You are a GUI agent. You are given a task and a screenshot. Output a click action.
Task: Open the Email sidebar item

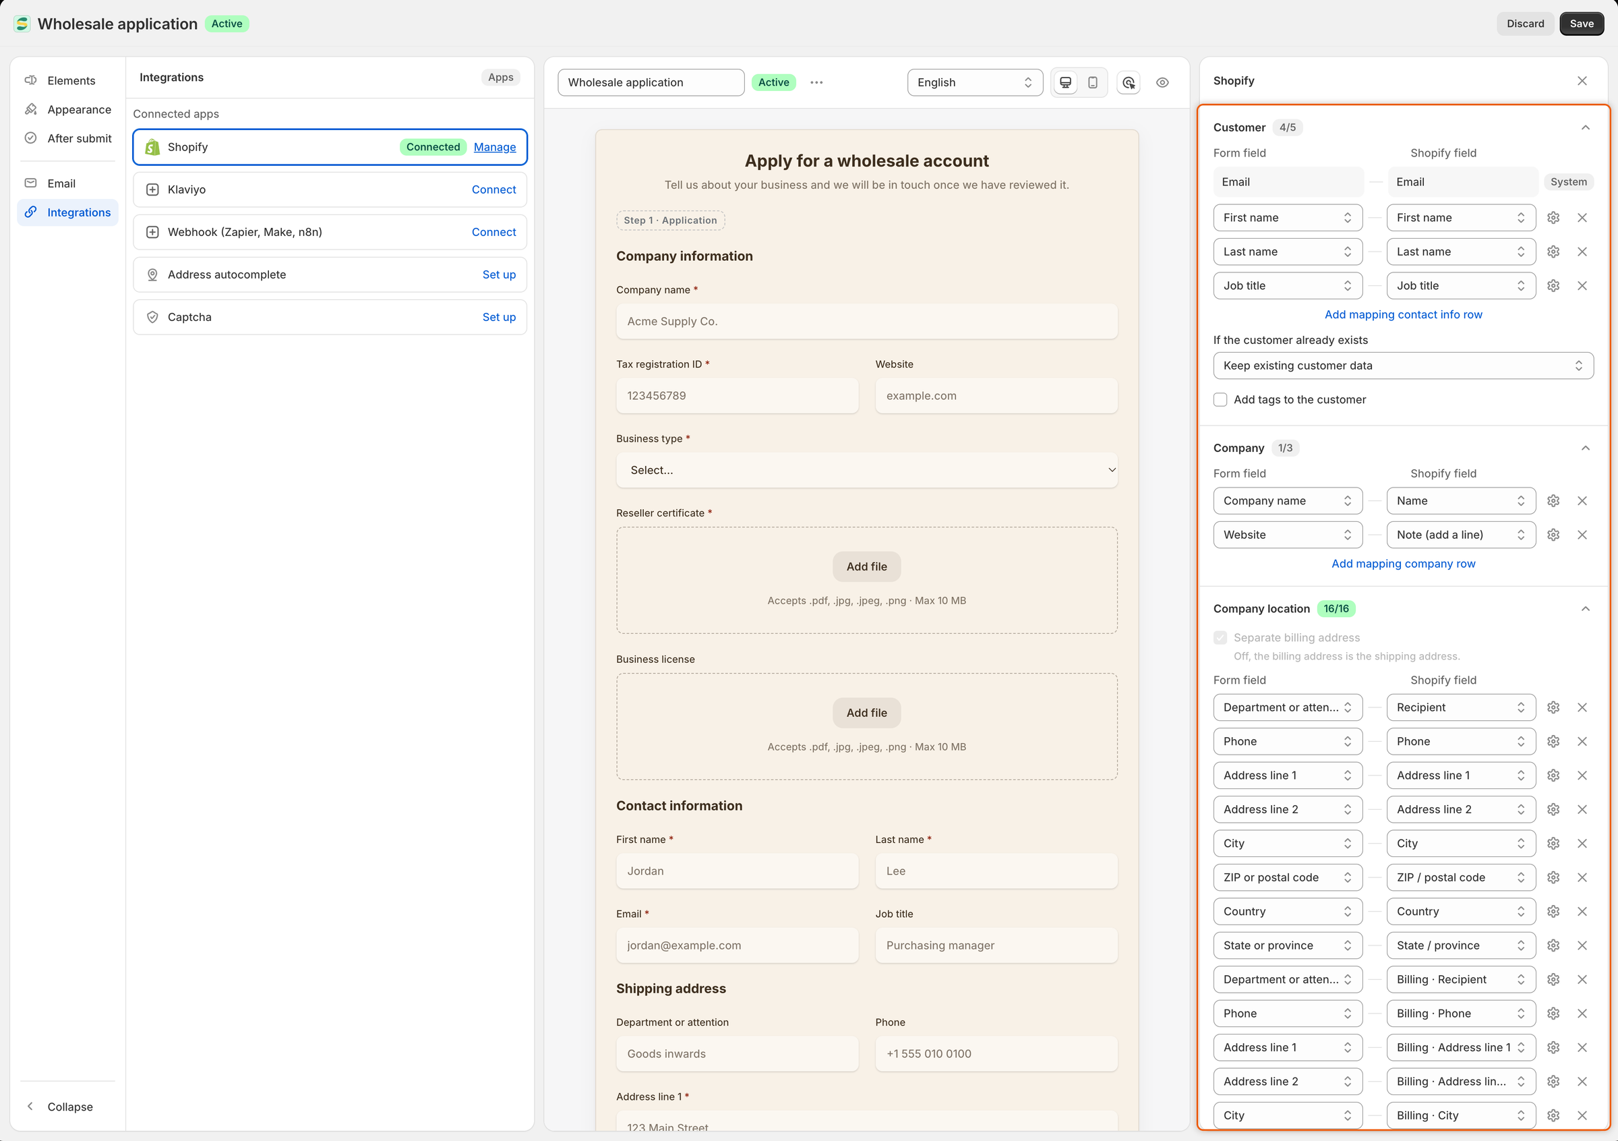point(67,184)
